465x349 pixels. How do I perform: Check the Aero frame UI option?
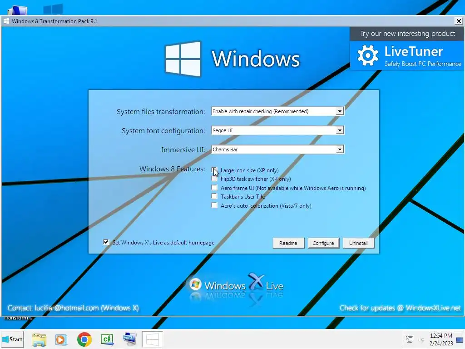pos(214,188)
